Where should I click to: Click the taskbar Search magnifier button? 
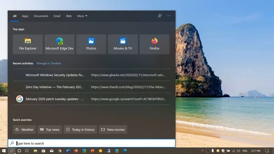coord(12,151)
